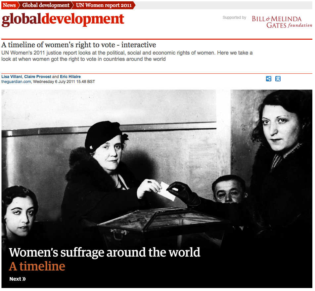This screenshot has width=315, height=291.
Task: Click the globaldevelopment masthead logo
Action: click(63, 20)
